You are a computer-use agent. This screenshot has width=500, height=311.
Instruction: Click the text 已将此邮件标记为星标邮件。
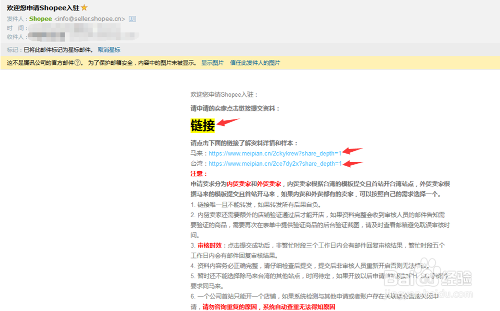pyautogui.click(x=58, y=50)
